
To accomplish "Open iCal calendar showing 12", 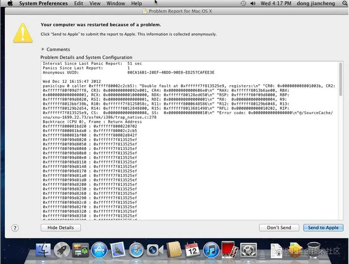I will (x=192, y=250).
